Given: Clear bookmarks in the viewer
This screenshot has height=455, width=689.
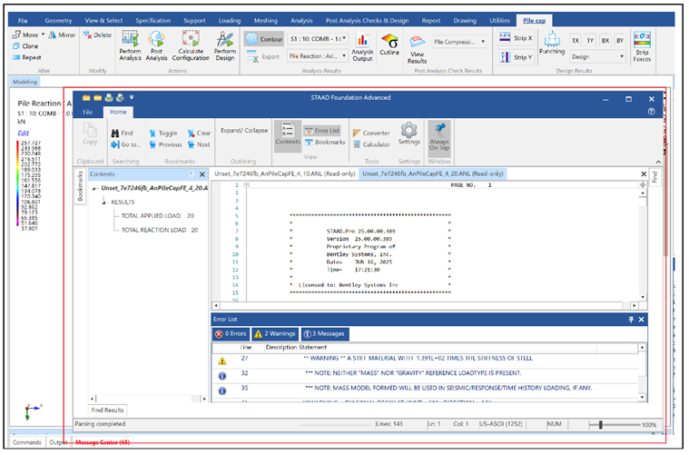Looking at the screenshot, I should (200, 134).
